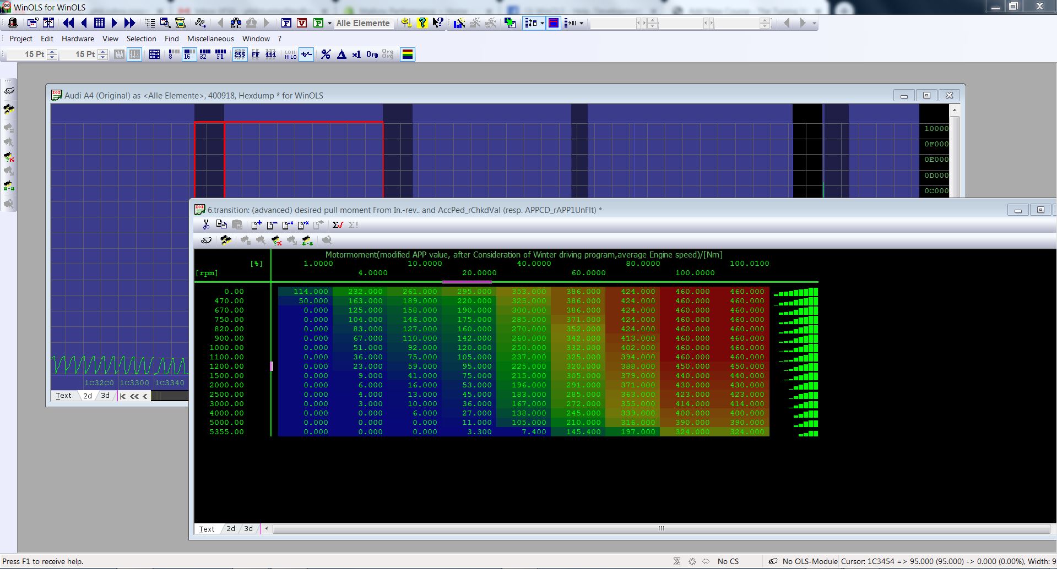Screen dimensions: 1057x569
Task: Click the green arrow import window icon
Action: point(510,23)
